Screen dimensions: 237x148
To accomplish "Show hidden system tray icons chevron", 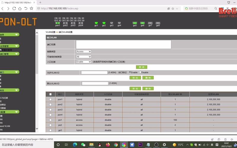I will [187, 145].
